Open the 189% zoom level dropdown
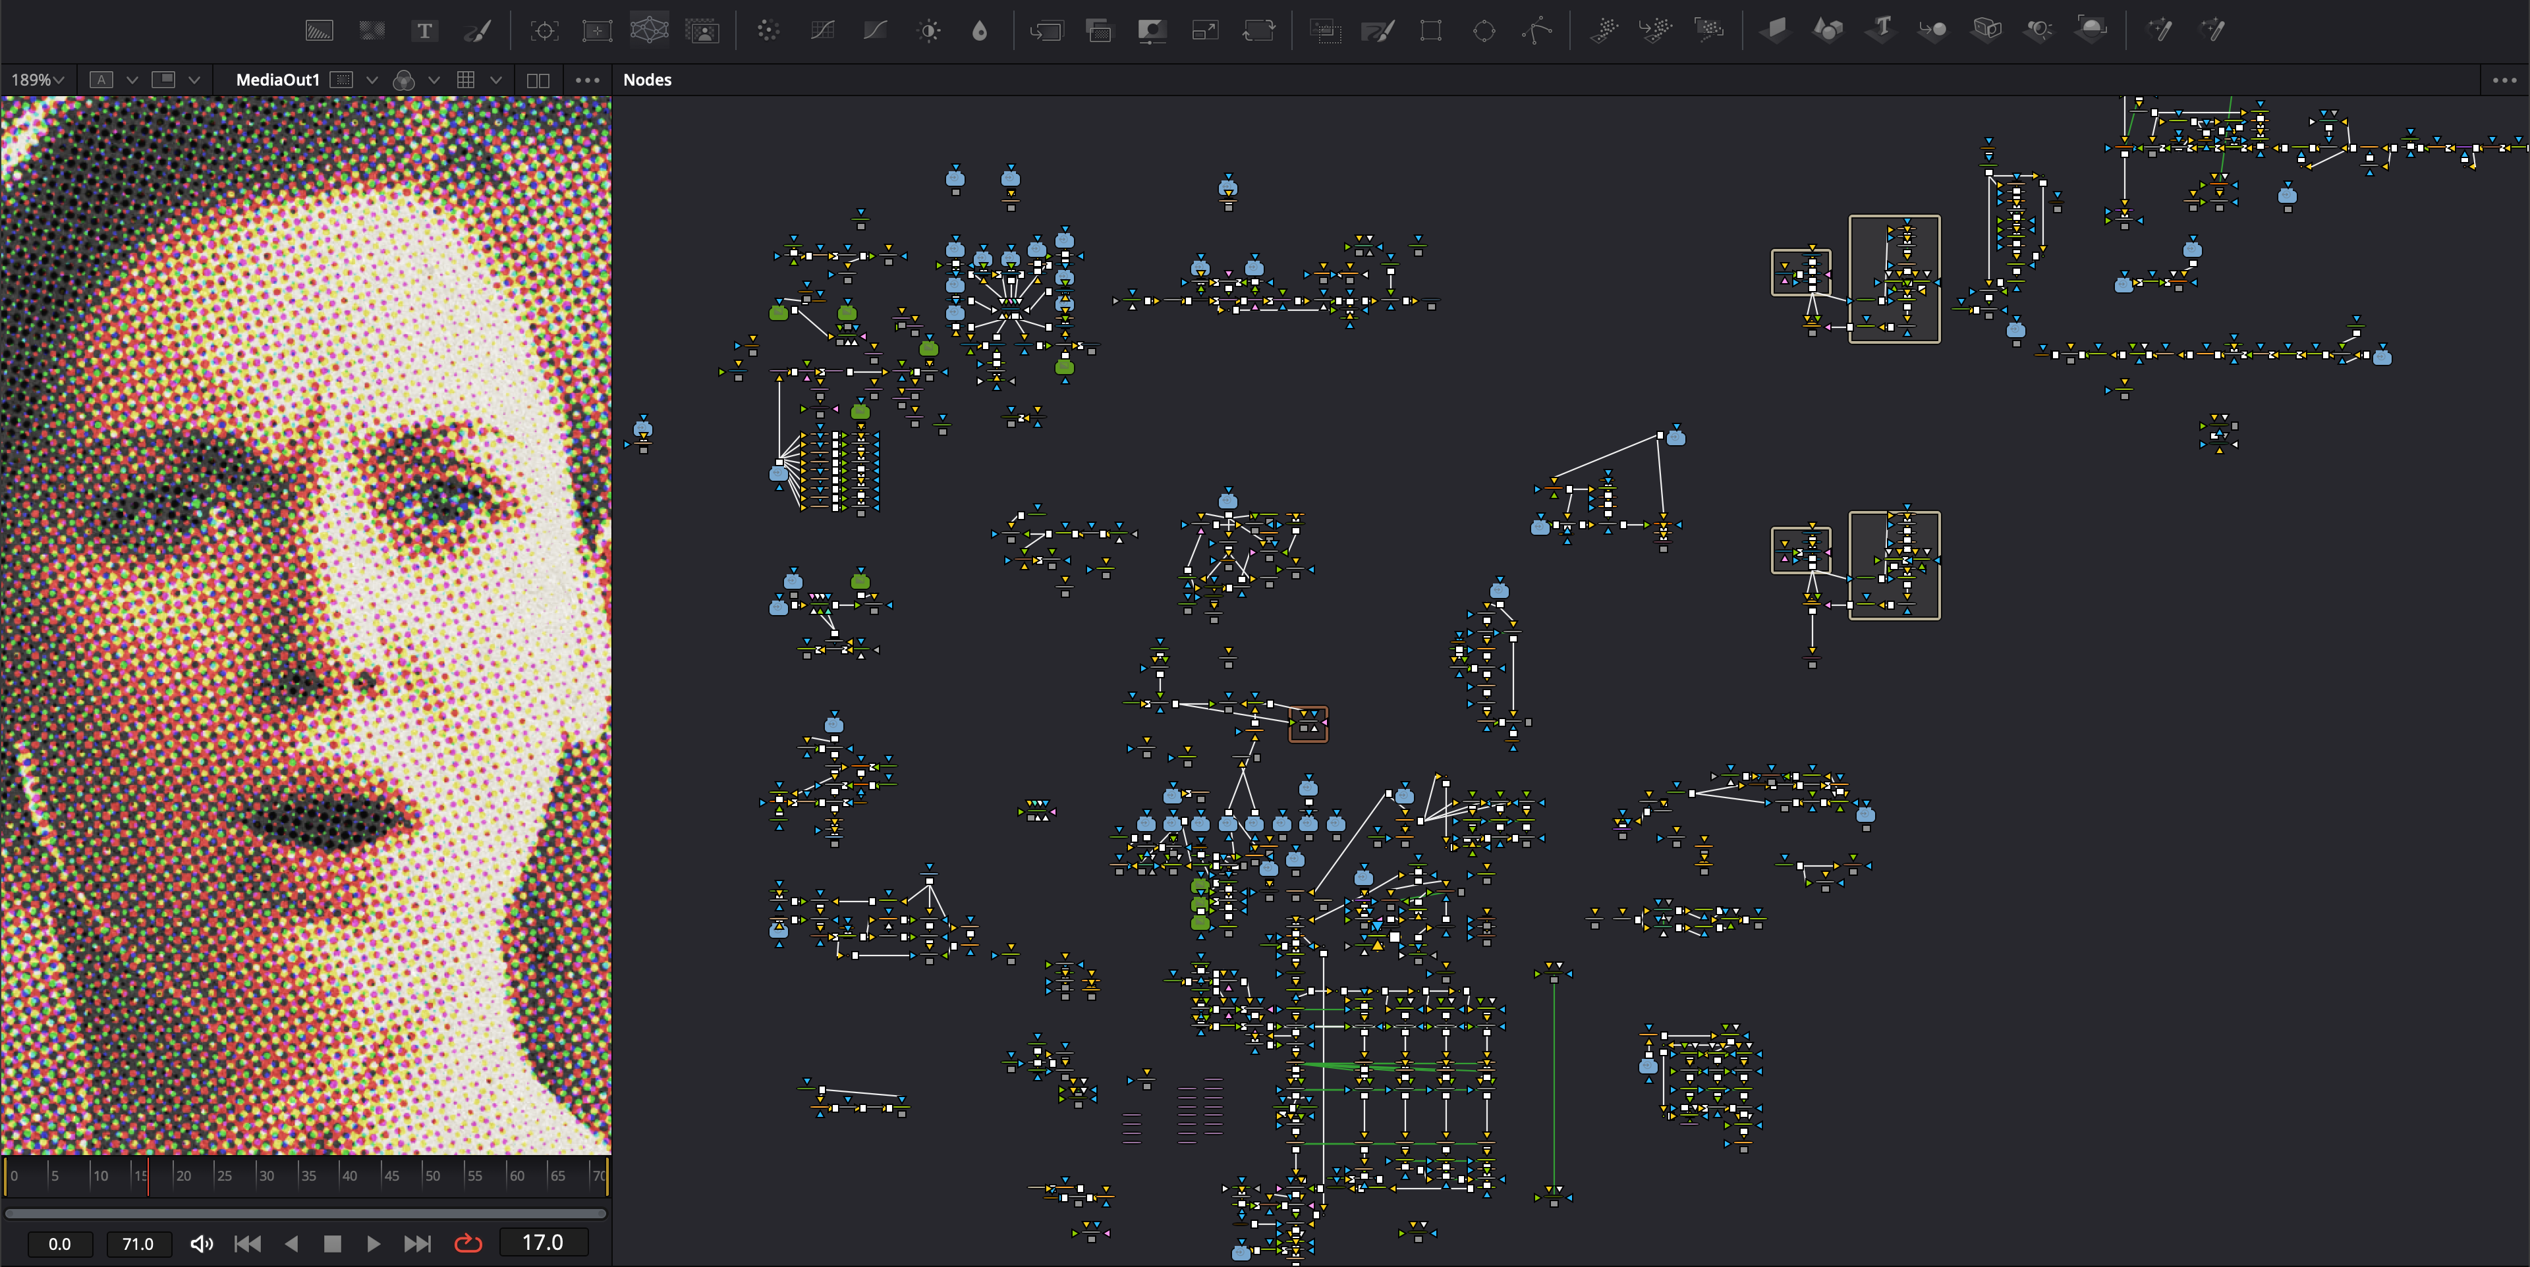The image size is (2530, 1267). pyautogui.click(x=38, y=80)
